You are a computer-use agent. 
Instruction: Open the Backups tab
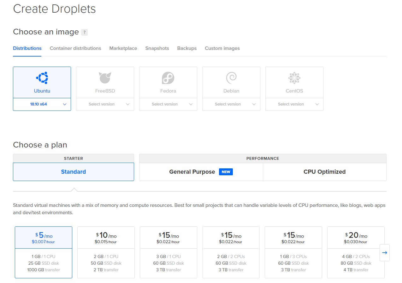(x=187, y=48)
